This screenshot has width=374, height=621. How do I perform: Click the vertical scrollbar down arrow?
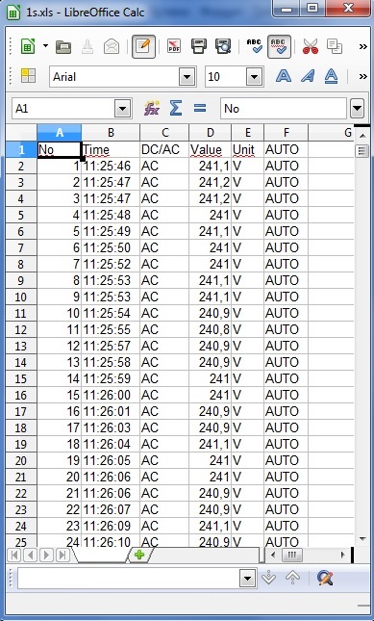pos(362,538)
